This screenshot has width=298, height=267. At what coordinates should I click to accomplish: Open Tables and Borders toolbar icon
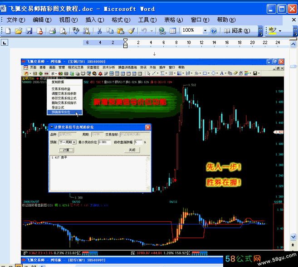click(173, 31)
